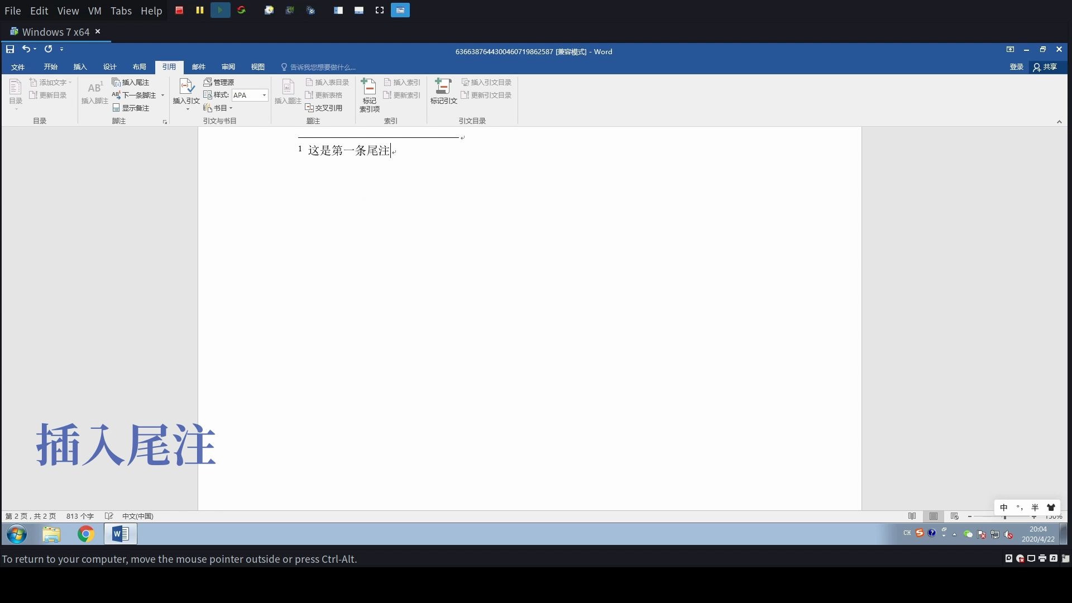Click the page number input field in status bar
The image size is (1072, 603).
coord(30,515)
